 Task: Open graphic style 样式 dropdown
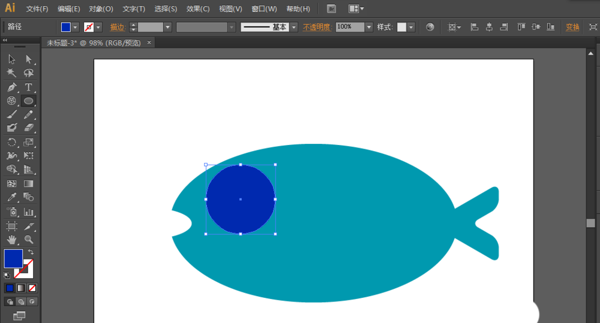click(411, 27)
